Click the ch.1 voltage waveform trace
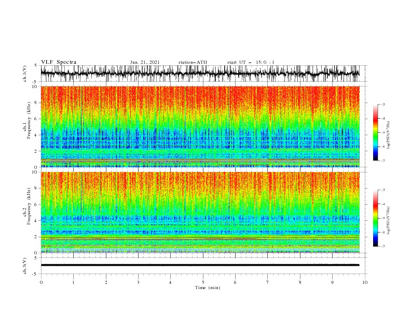411x317 pixels. tap(200, 74)
